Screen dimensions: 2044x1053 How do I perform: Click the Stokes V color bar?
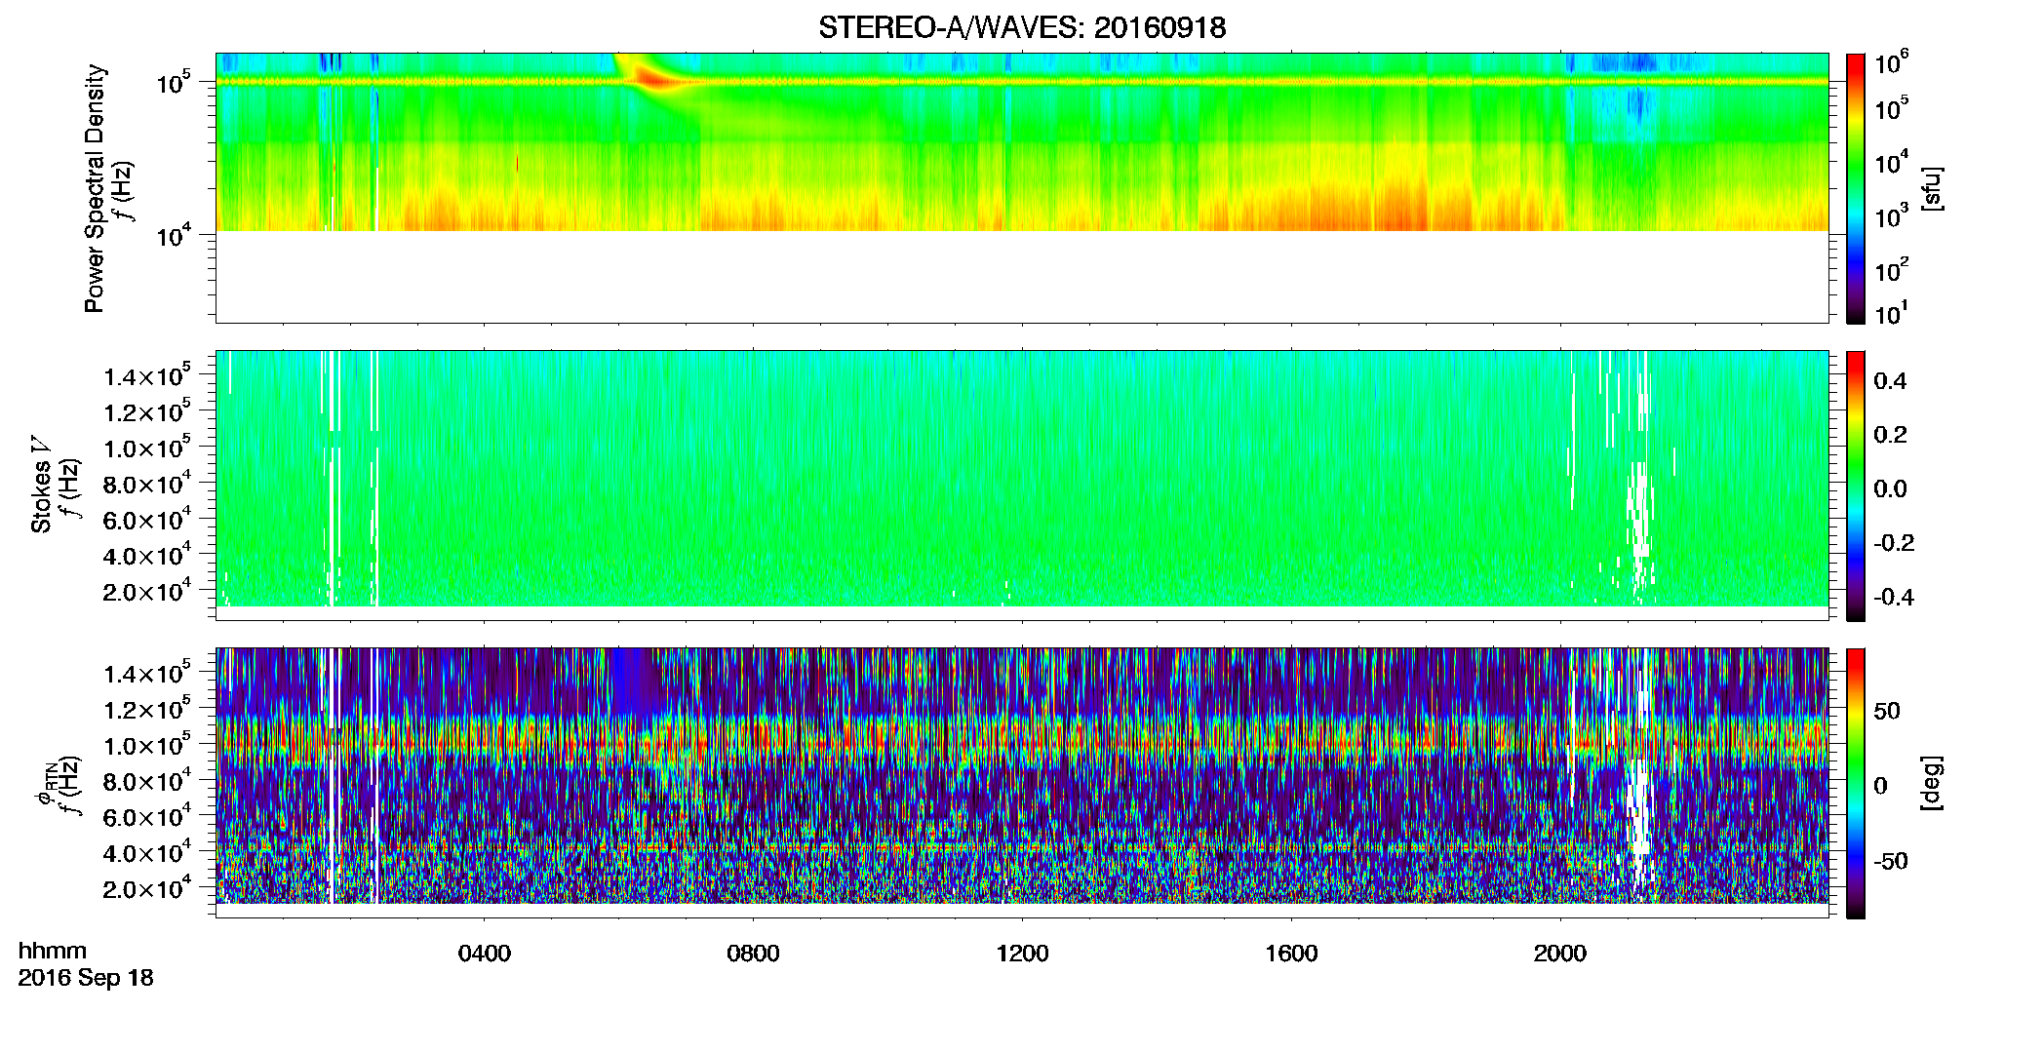tap(1855, 486)
